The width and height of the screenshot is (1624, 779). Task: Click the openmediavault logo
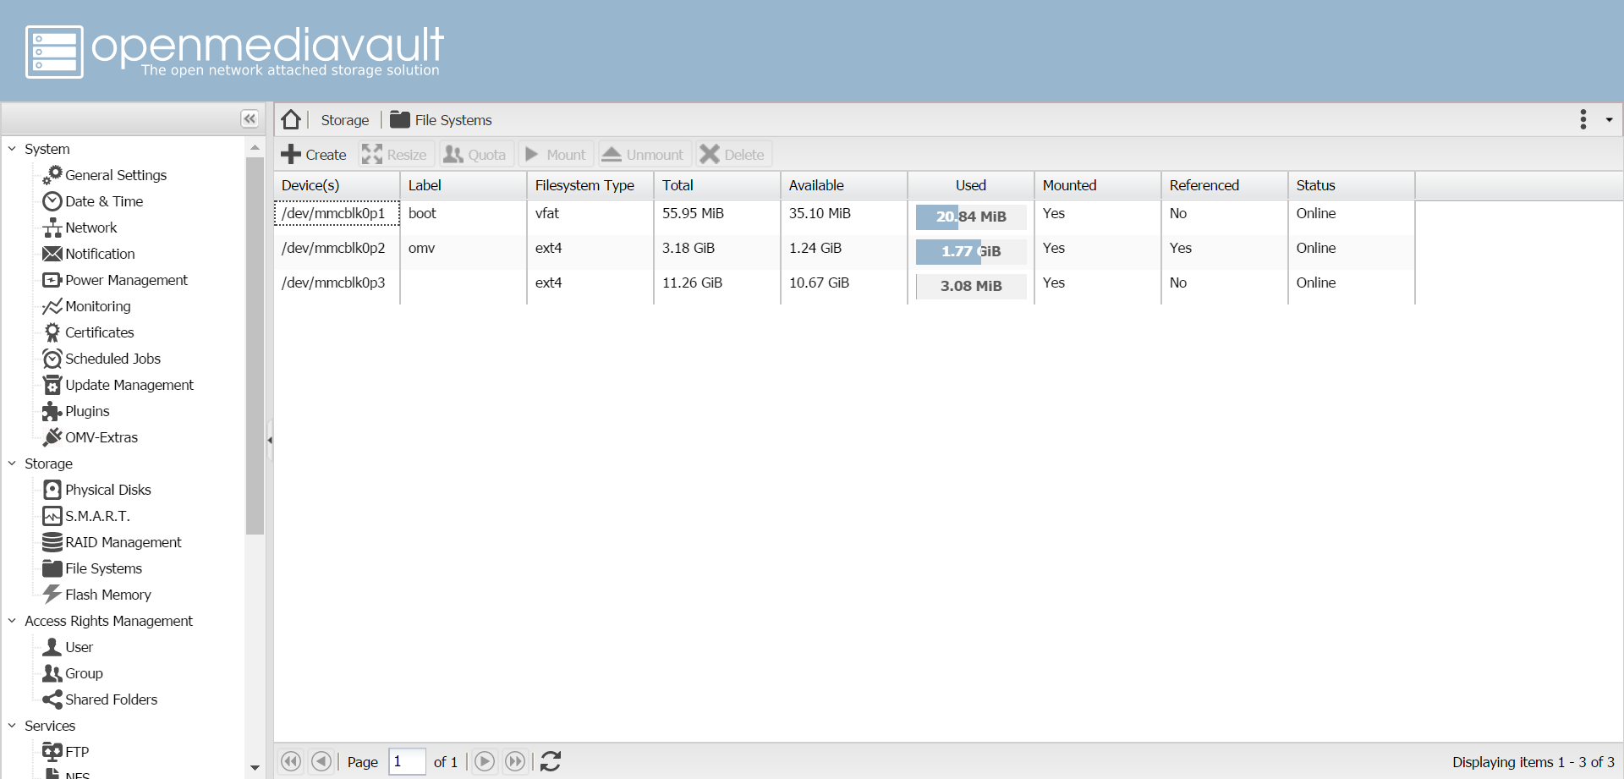click(x=233, y=52)
